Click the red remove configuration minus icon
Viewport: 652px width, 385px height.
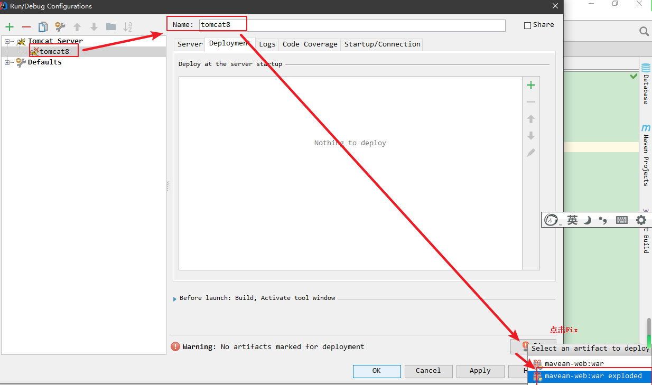(x=26, y=27)
